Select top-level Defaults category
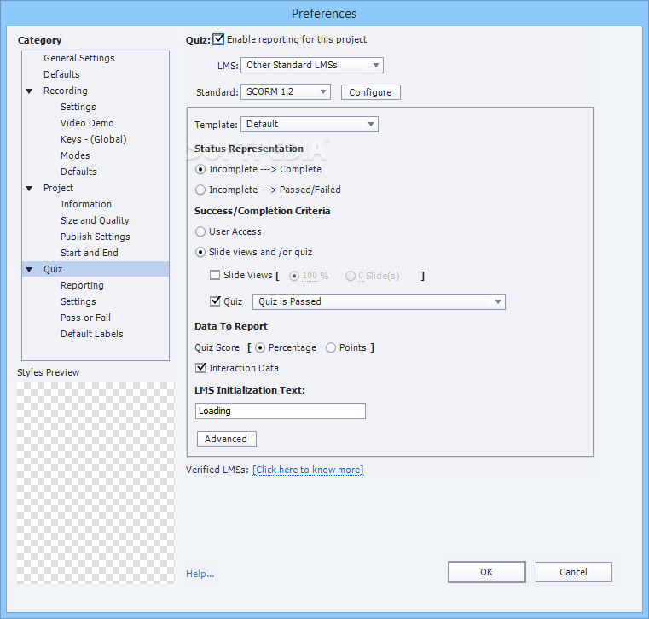 point(61,74)
